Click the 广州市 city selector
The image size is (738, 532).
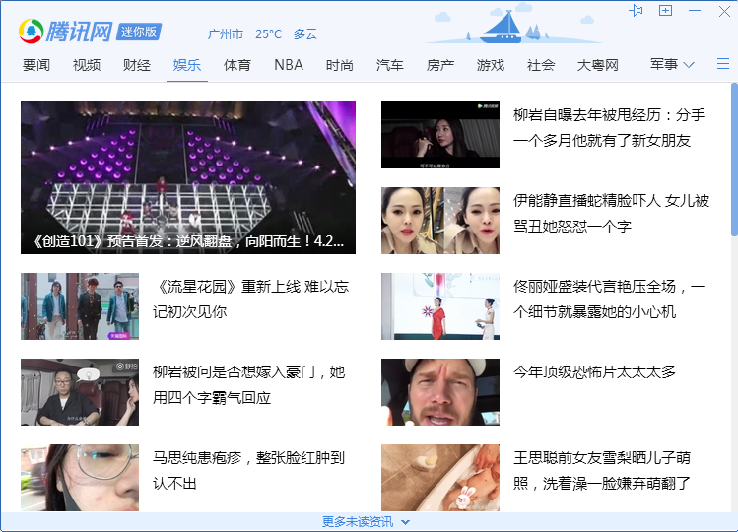(226, 33)
